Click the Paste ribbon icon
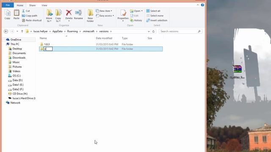The width and height of the screenshot is (271, 152). [17, 14]
